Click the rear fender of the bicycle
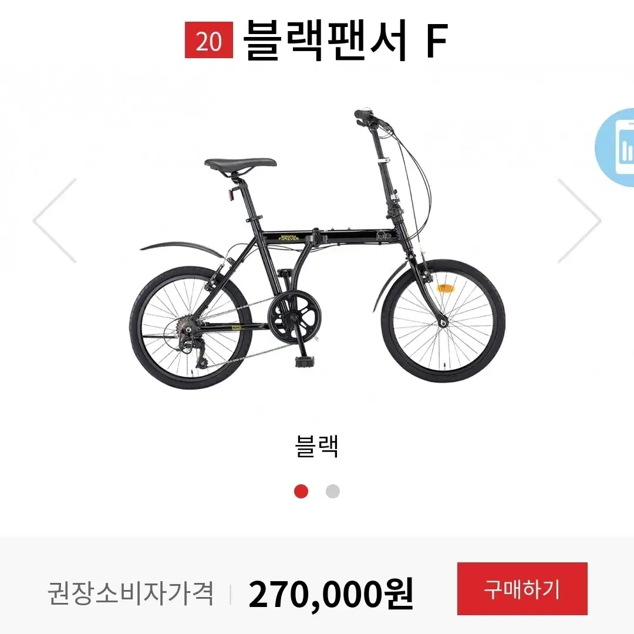 [x=181, y=249]
